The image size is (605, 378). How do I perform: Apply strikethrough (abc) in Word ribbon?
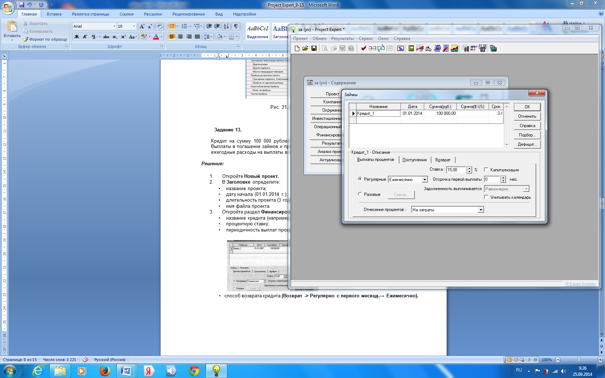coord(106,37)
